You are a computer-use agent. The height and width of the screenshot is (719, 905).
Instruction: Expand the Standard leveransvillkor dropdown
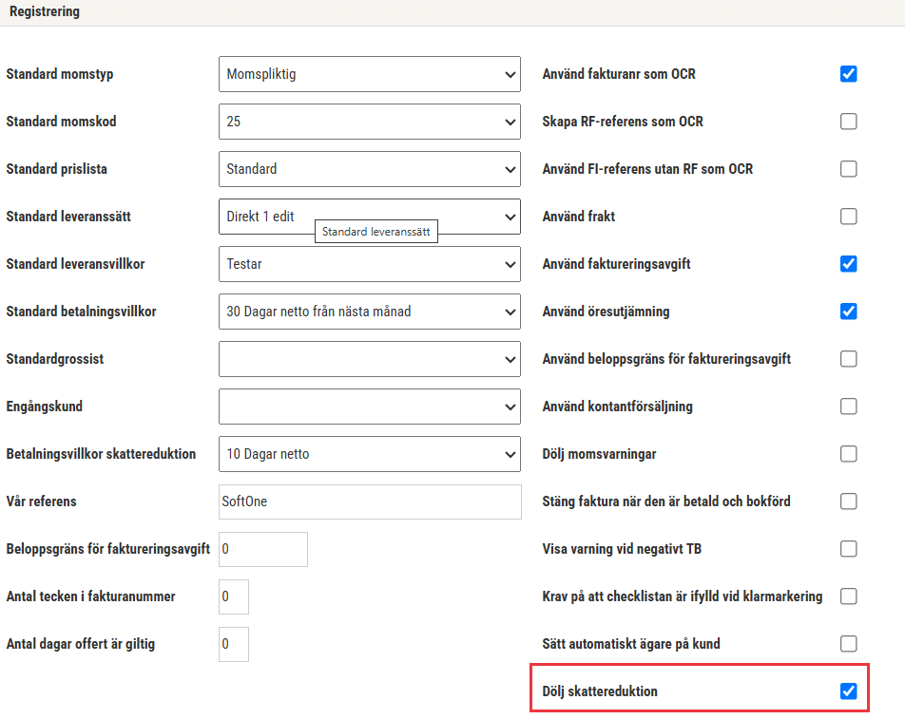tap(370, 264)
